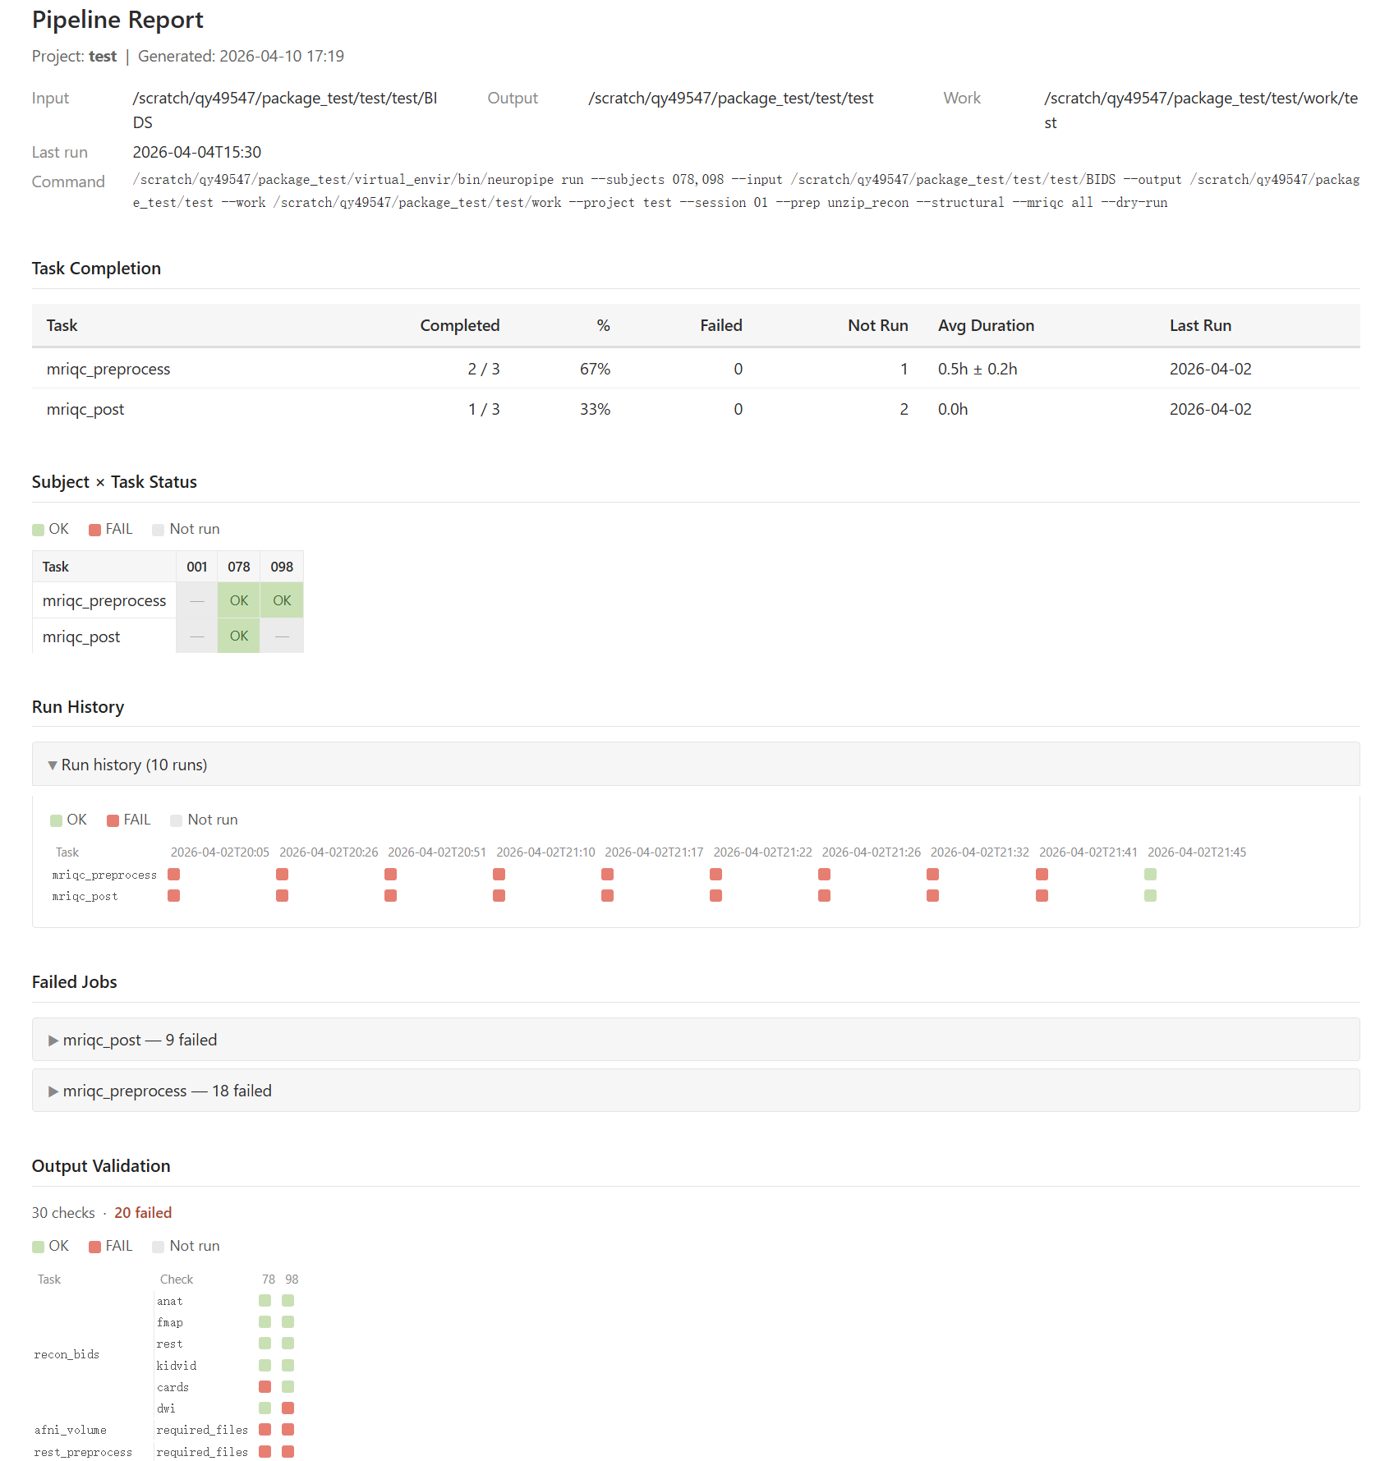Click the green anat check square for subject 78
This screenshot has height=1461, width=1394.
tap(265, 1300)
